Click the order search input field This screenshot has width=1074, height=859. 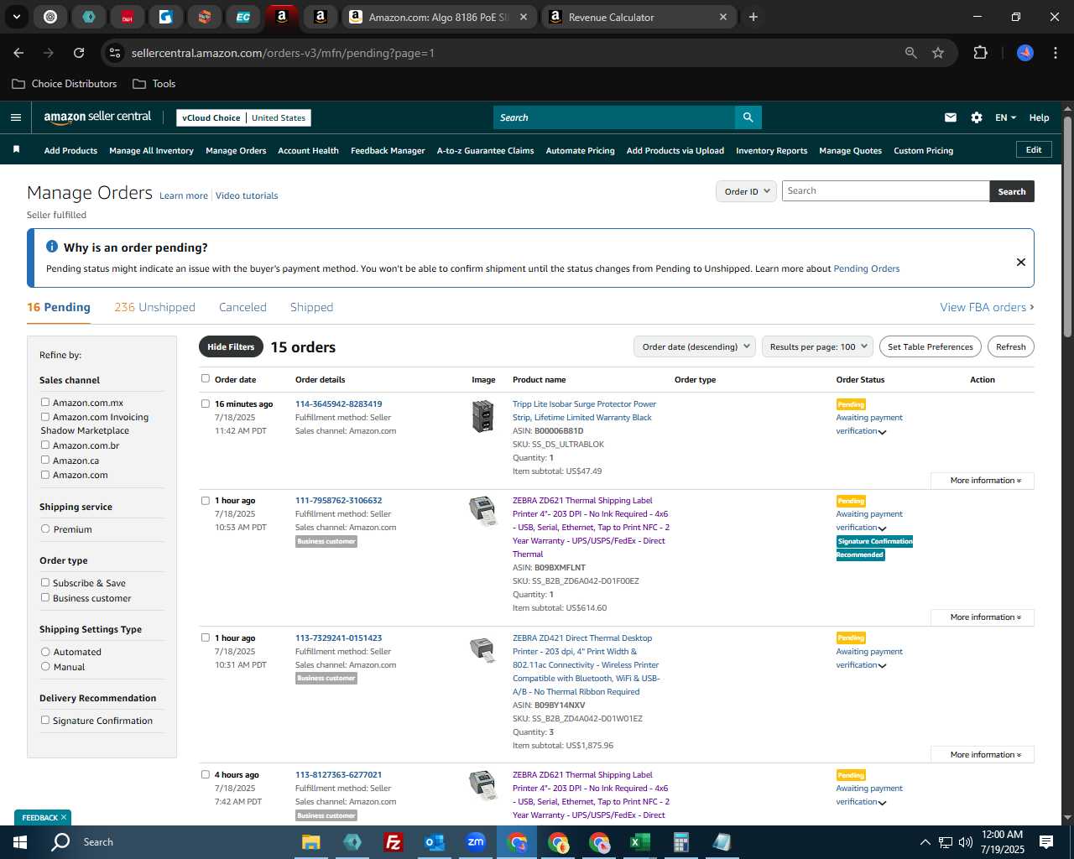tap(885, 191)
